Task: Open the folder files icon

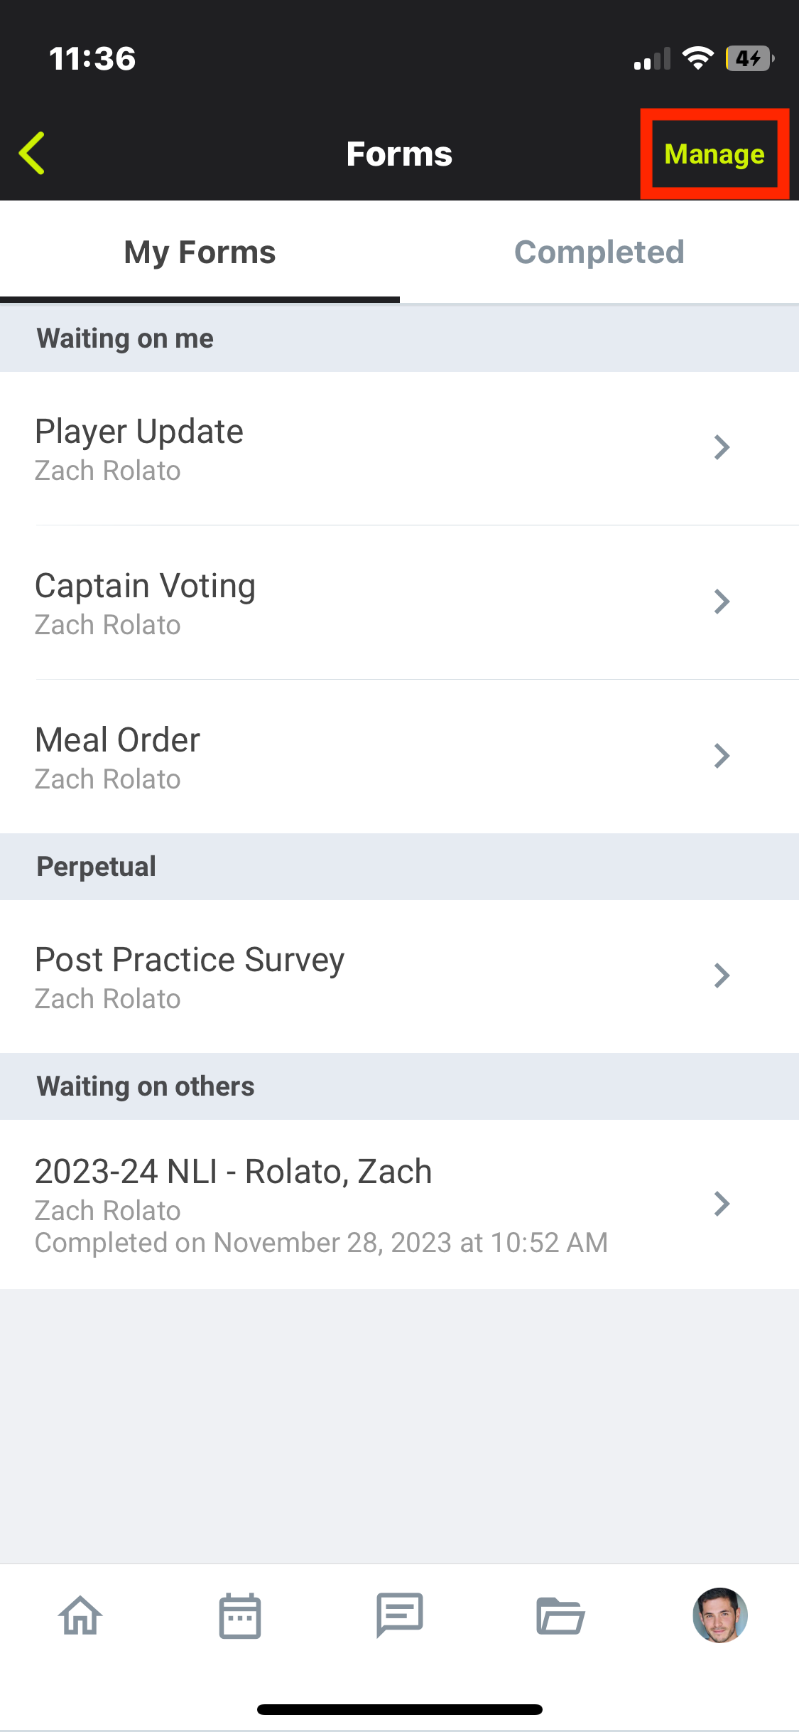Action: click(560, 1615)
